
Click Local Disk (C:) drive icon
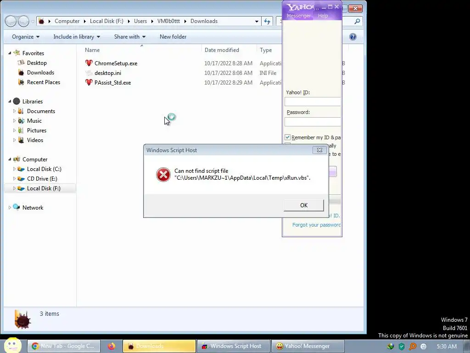(21, 169)
